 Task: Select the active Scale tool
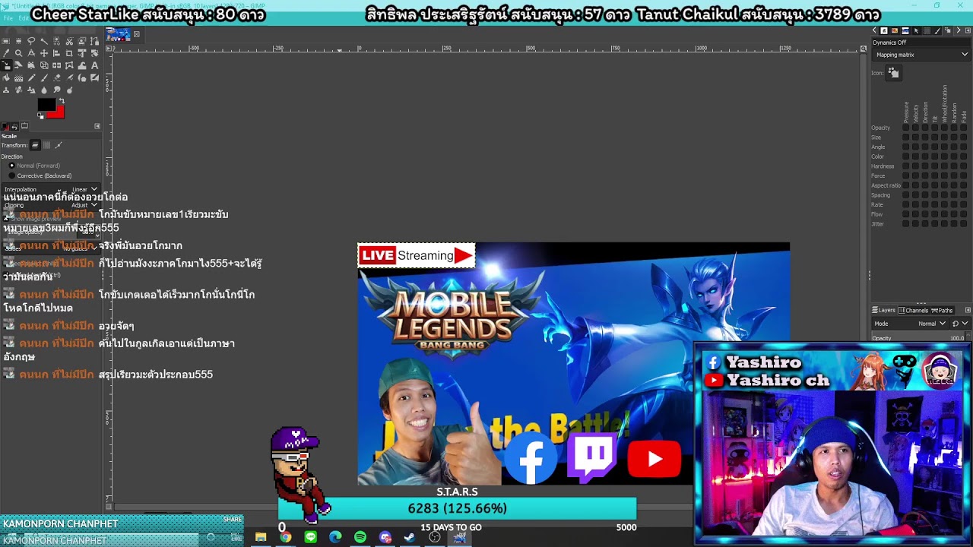[x=6, y=65]
